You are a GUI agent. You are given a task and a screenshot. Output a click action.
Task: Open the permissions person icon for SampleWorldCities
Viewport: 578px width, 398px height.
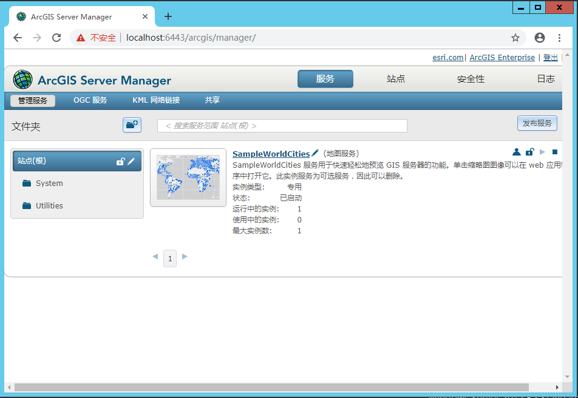coord(517,152)
